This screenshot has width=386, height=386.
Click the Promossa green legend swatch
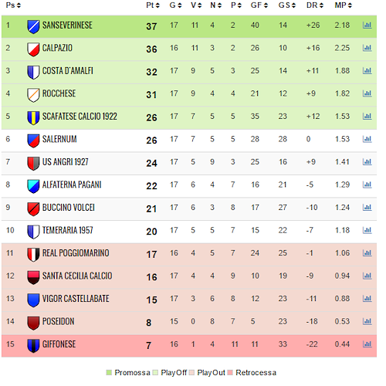pos(109,372)
